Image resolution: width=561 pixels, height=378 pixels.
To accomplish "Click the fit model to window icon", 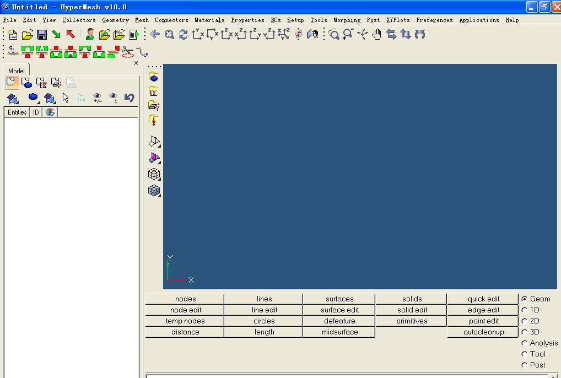I will coord(169,35).
